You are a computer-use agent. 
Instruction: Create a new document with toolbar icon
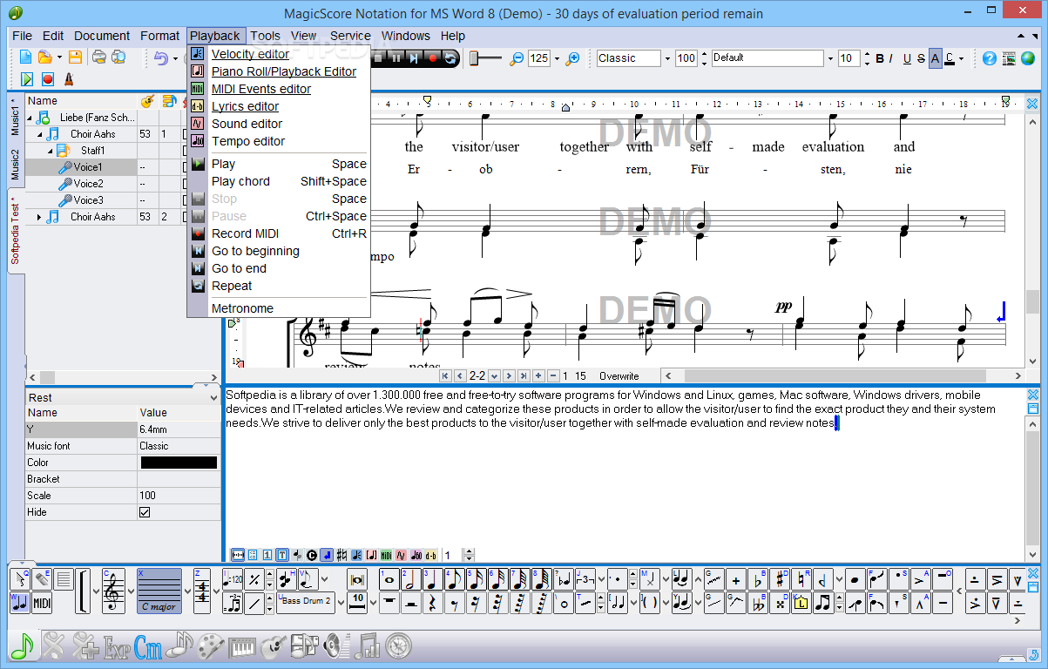click(26, 58)
